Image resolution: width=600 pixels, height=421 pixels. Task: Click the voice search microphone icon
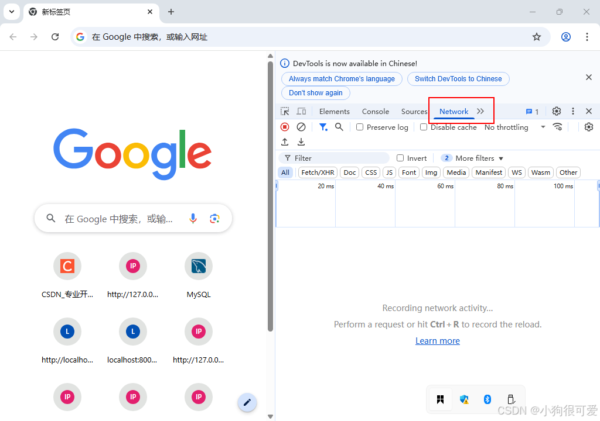pyautogui.click(x=193, y=219)
